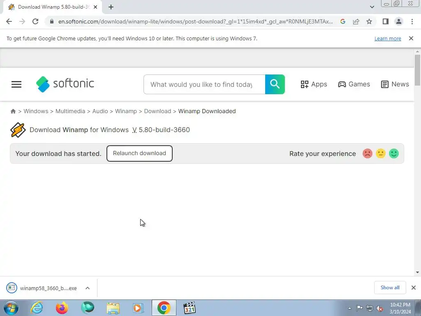This screenshot has width=421, height=316.
Task: Open the Audio breadcrumb link
Action: (100, 111)
